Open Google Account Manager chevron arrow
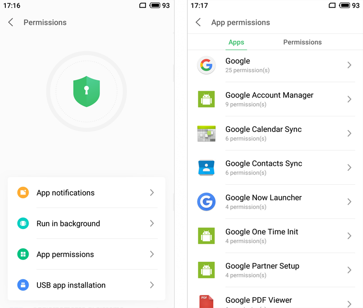Screen dimensions: 363x308 coord(349,99)
